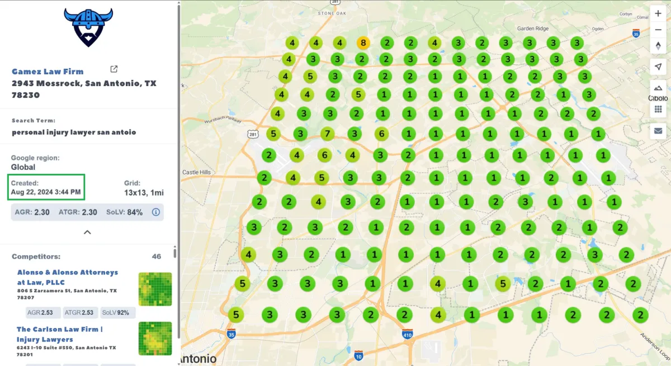The height and width of the screenshot is (366, 671).
Task: Click the address '6243 I-10 Suite #550'
Action: [x=66, y=351]
